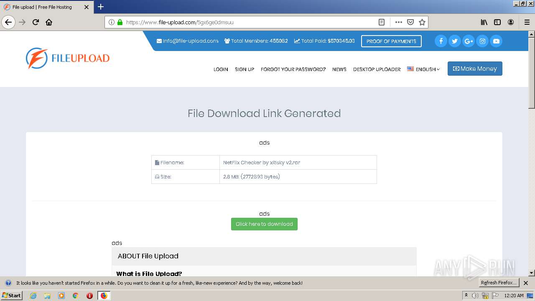Open Action Center flag in tray
535x301 pixels.
pos(495,296)
